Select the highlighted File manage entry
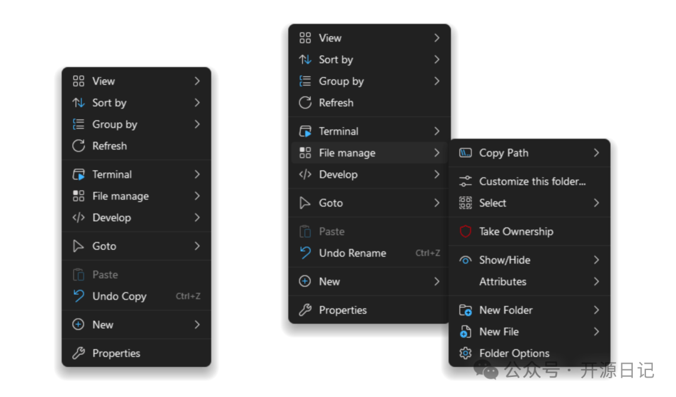Screen dimensions: 676x397 (347, 153)
